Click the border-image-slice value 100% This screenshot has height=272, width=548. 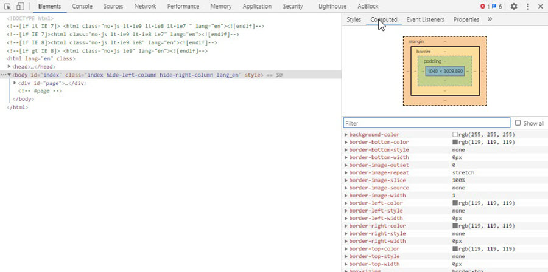pos(458,180)
